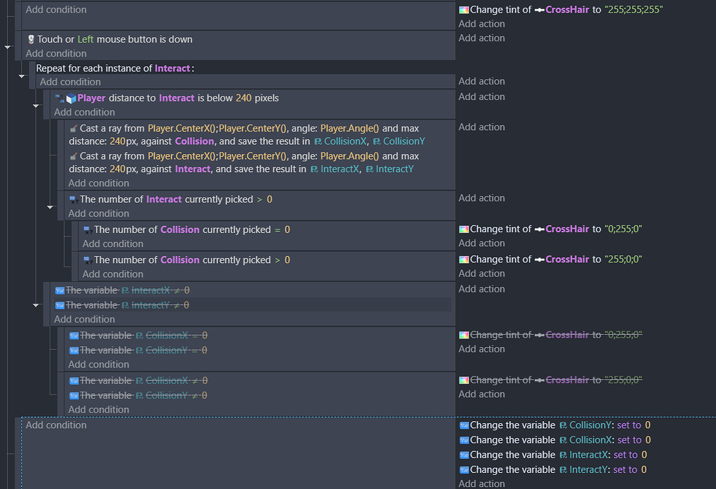This screenshot has width=716, height=489.
Task: Click the color swatch on the '255;0;0' tint action
Action: tap(463, 259)
